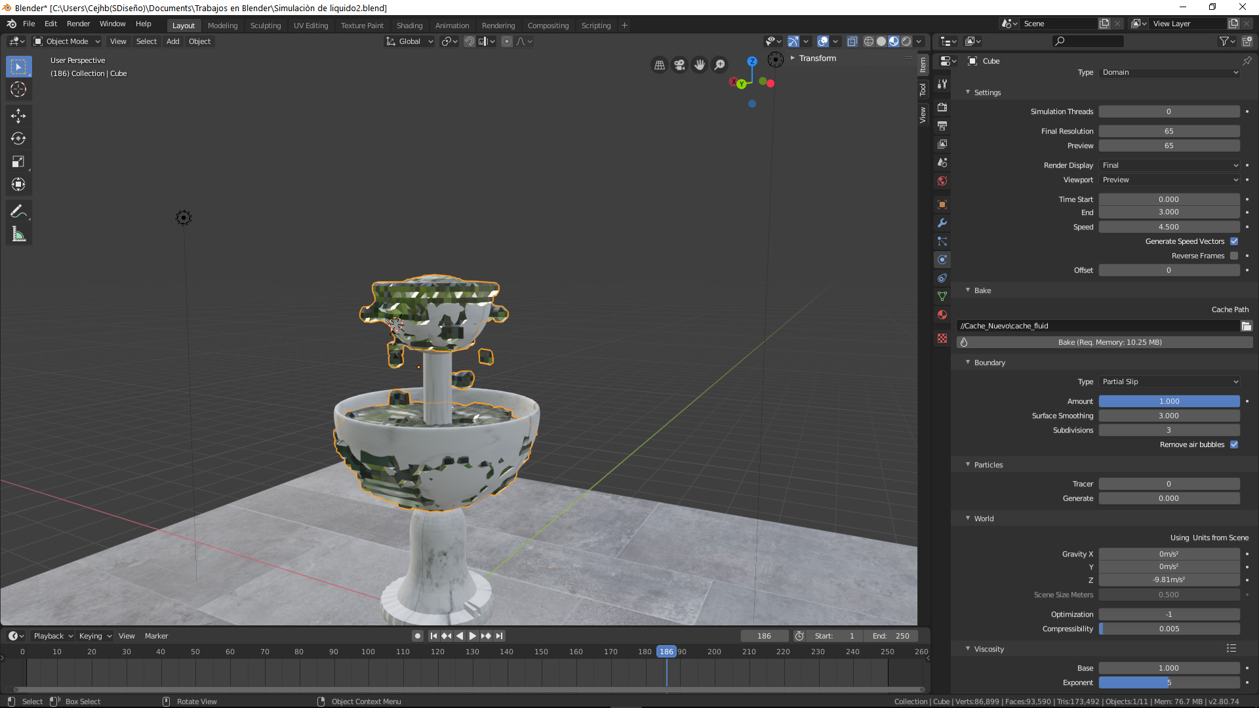The image size is (1259, 708).
Task: Switch to the Sculpting workspace tab
Action: point(265,26)
